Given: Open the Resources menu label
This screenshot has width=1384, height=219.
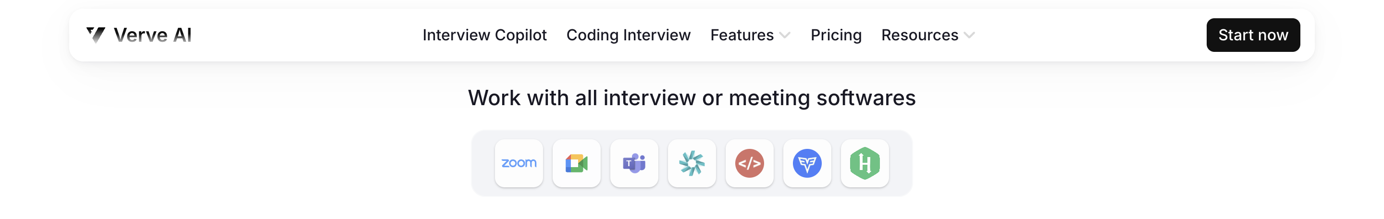Looking at the screenshot, I should [x=919, y=36].
